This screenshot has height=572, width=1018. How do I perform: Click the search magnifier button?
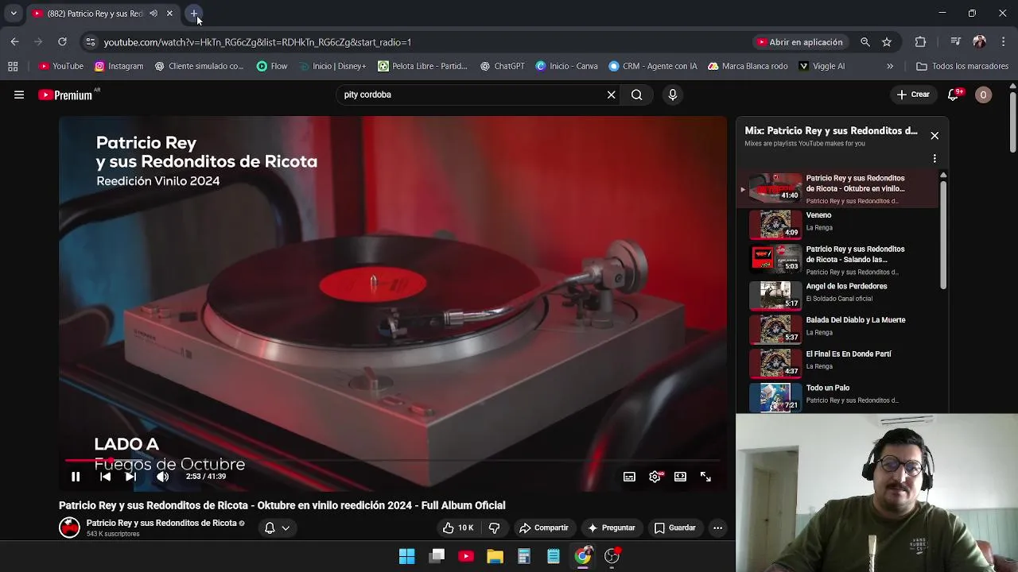point(636,95)
